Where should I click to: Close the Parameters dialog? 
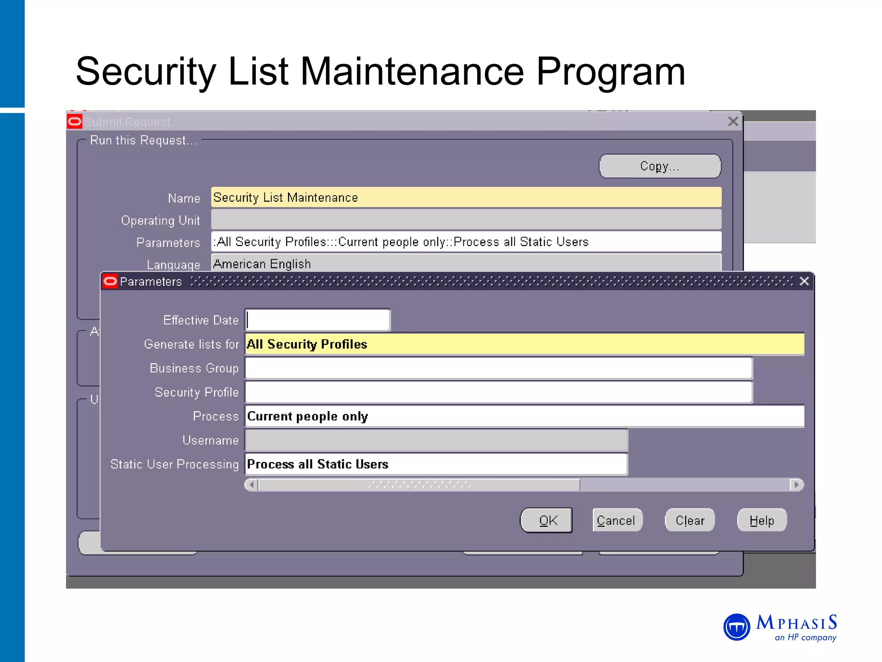point(804,281)
